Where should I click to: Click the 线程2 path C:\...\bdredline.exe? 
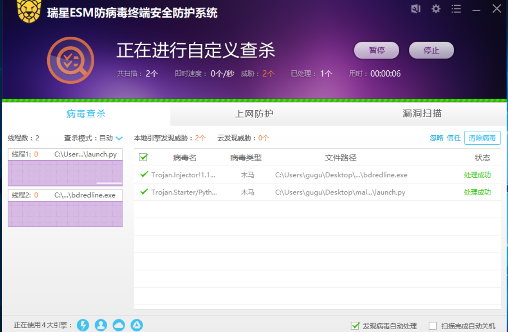click(85, 195)
